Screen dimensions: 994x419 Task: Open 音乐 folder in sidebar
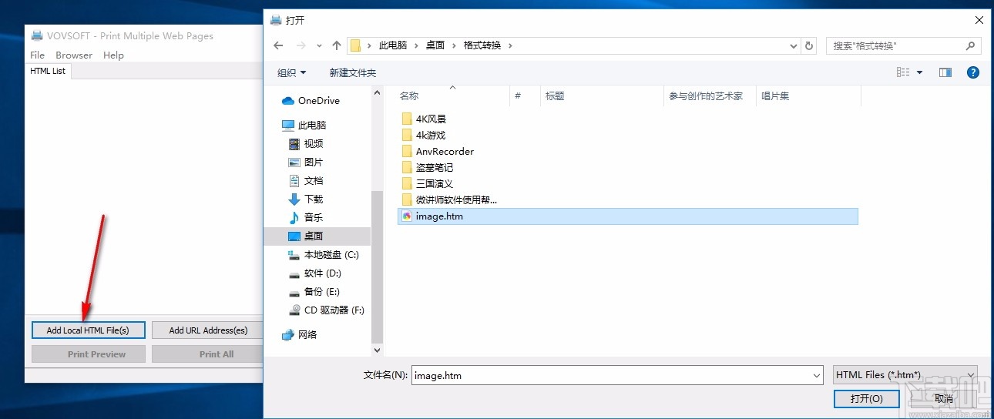coord(313,218)
